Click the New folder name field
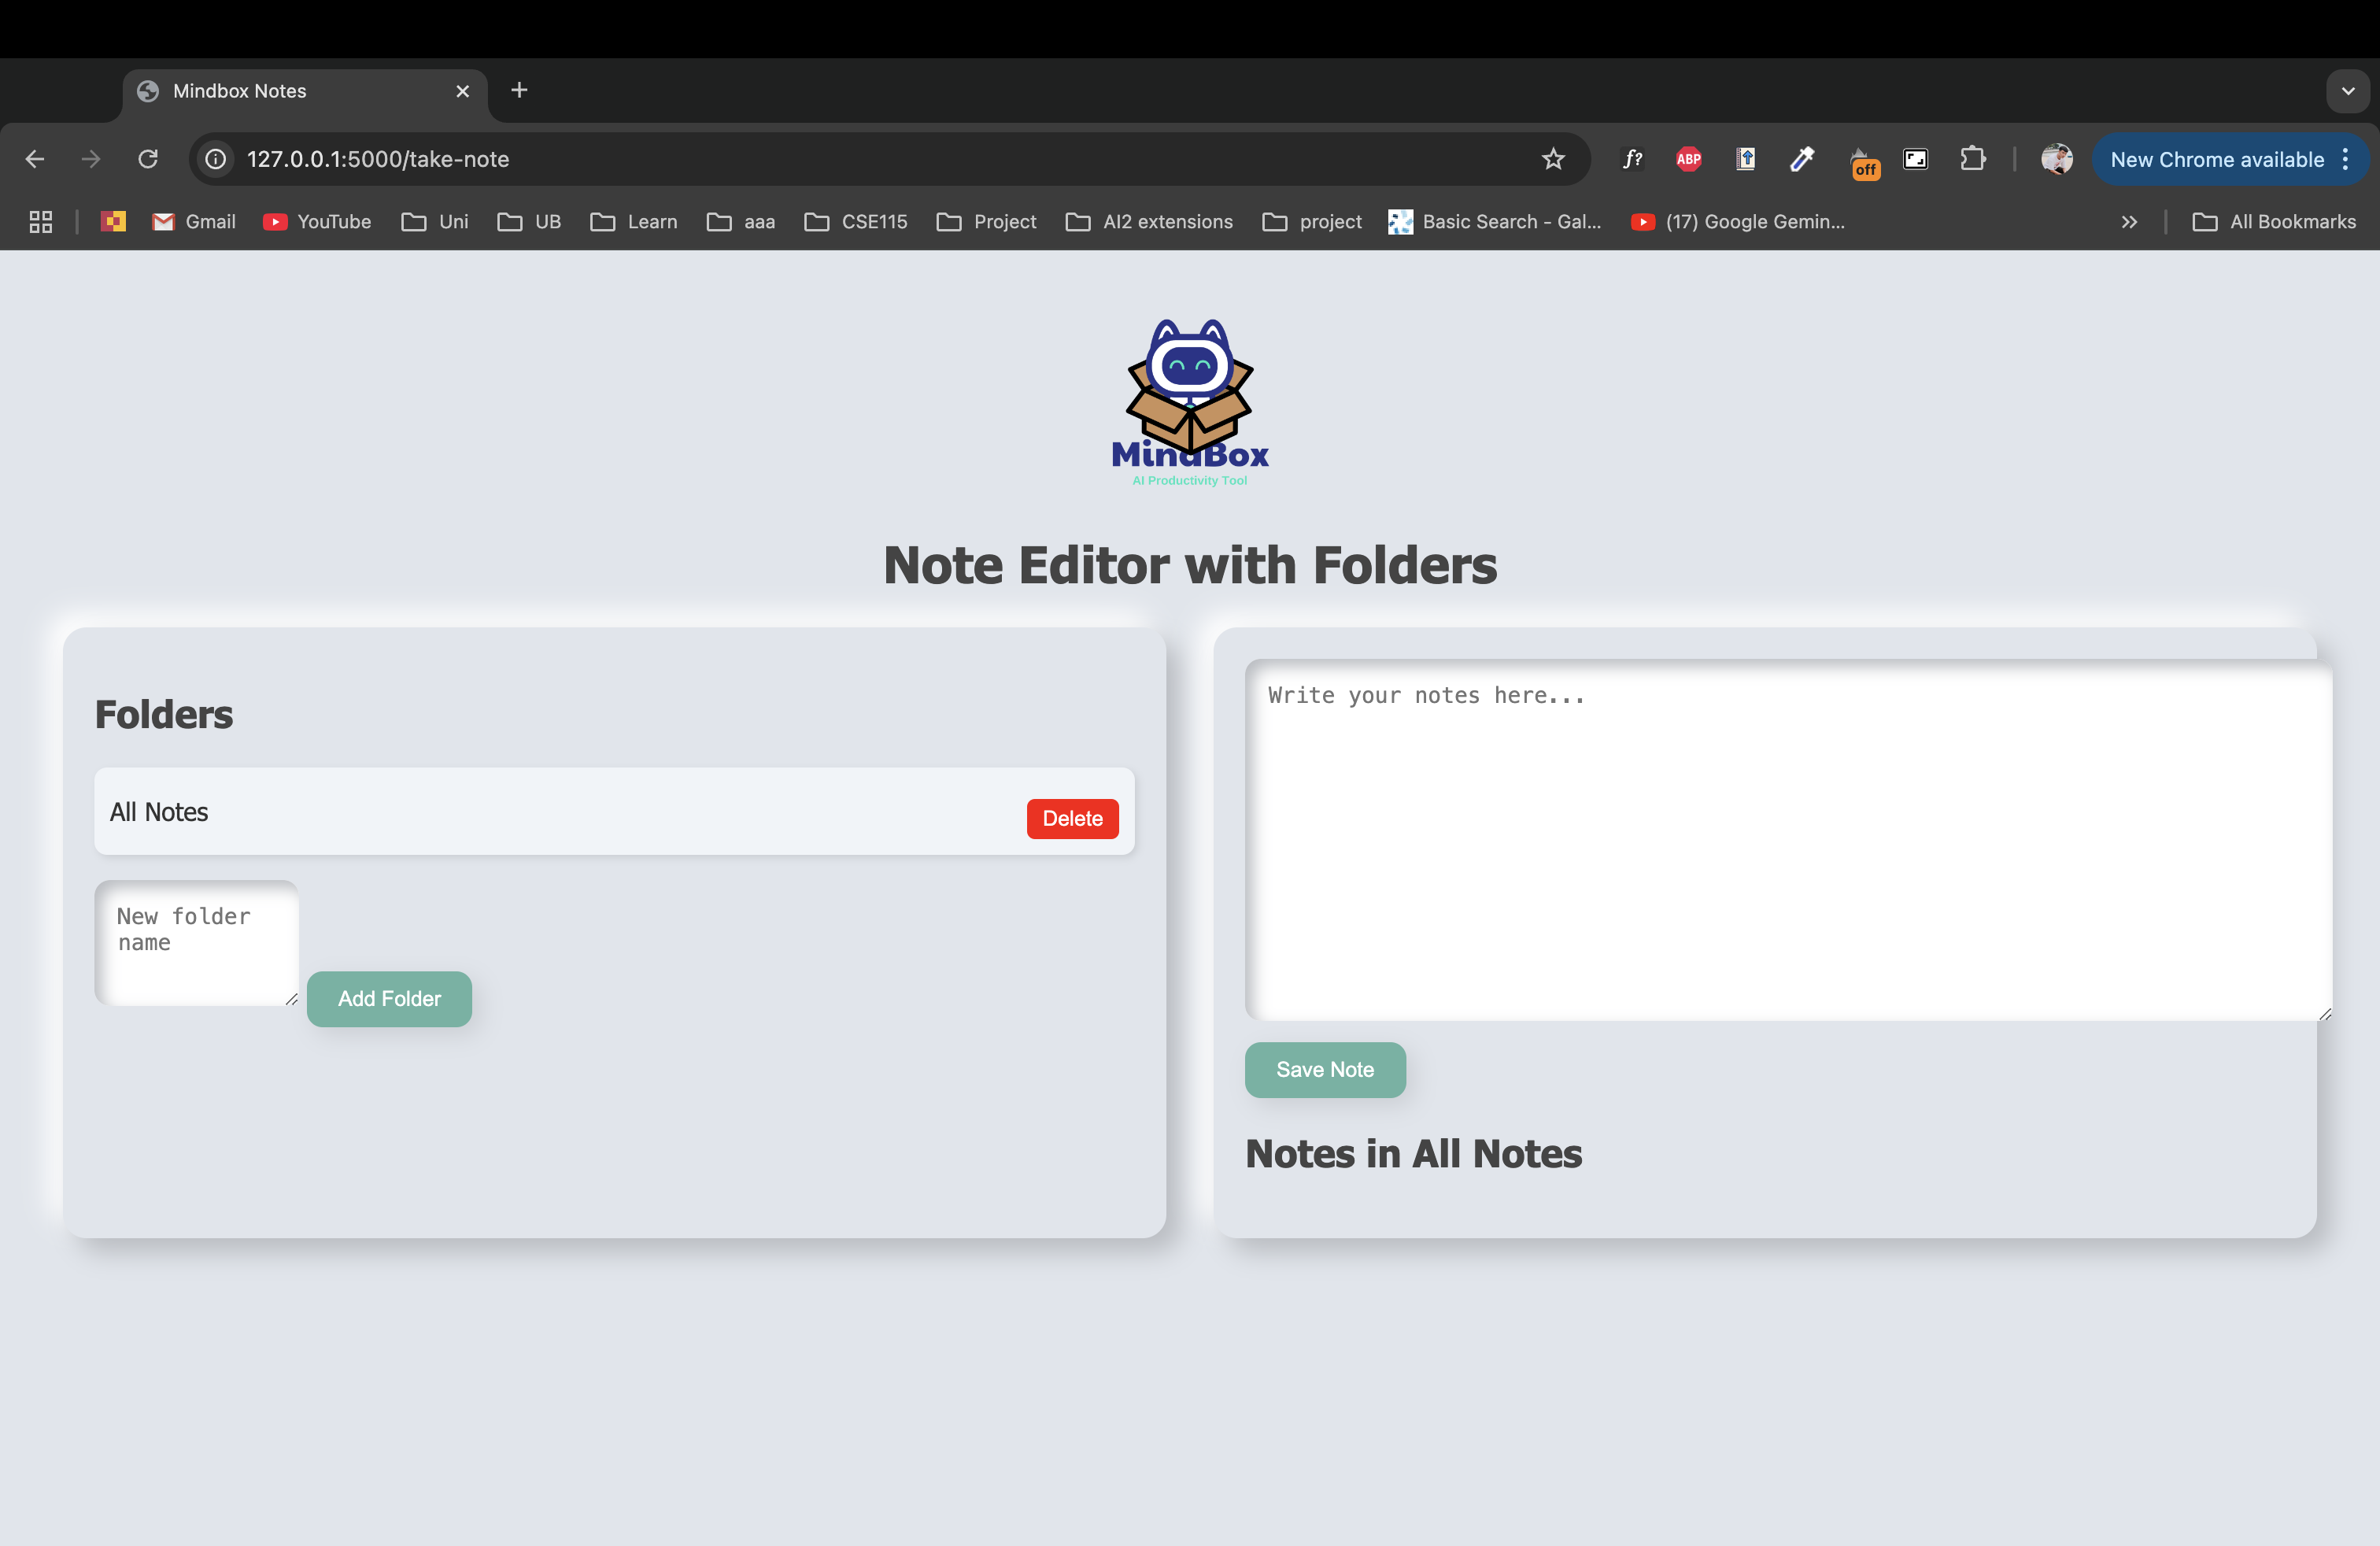 click(x=197, y=942)
